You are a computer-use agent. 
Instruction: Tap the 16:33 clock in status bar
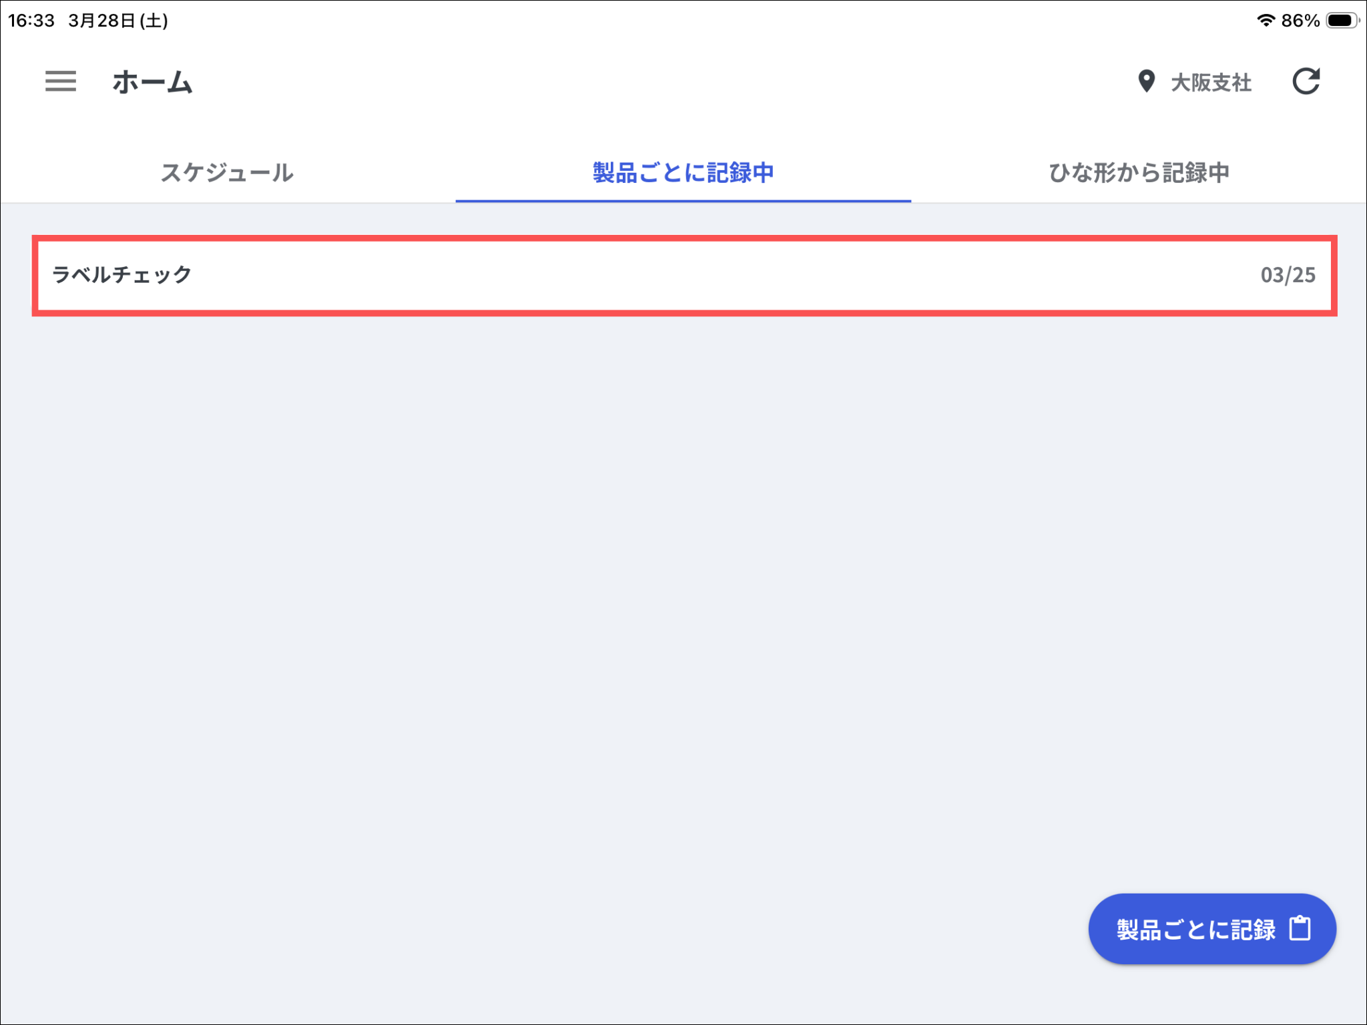31,21
